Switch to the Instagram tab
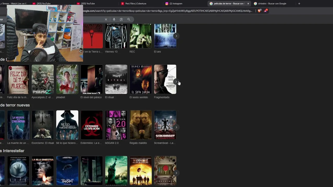Image resolution: width=333 pixels, height=187 pixels. (x=185, y=4)
